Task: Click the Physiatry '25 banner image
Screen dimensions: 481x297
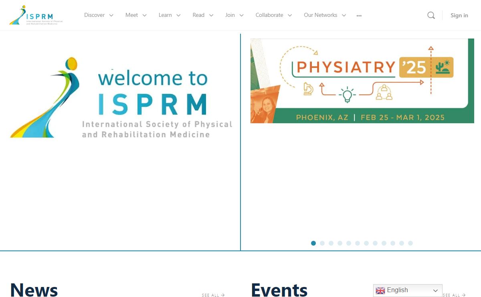Action: (362, 81)
